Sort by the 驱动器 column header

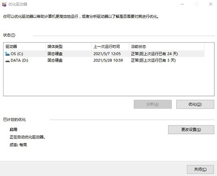coord(25,46)
